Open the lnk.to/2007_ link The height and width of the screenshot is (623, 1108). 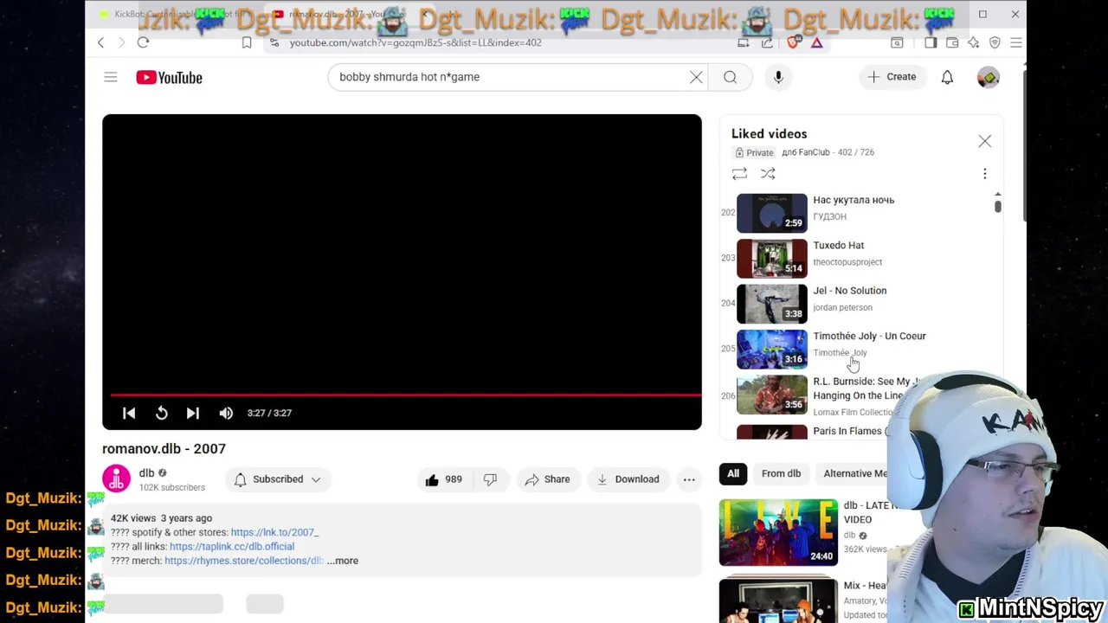point(274,532)
